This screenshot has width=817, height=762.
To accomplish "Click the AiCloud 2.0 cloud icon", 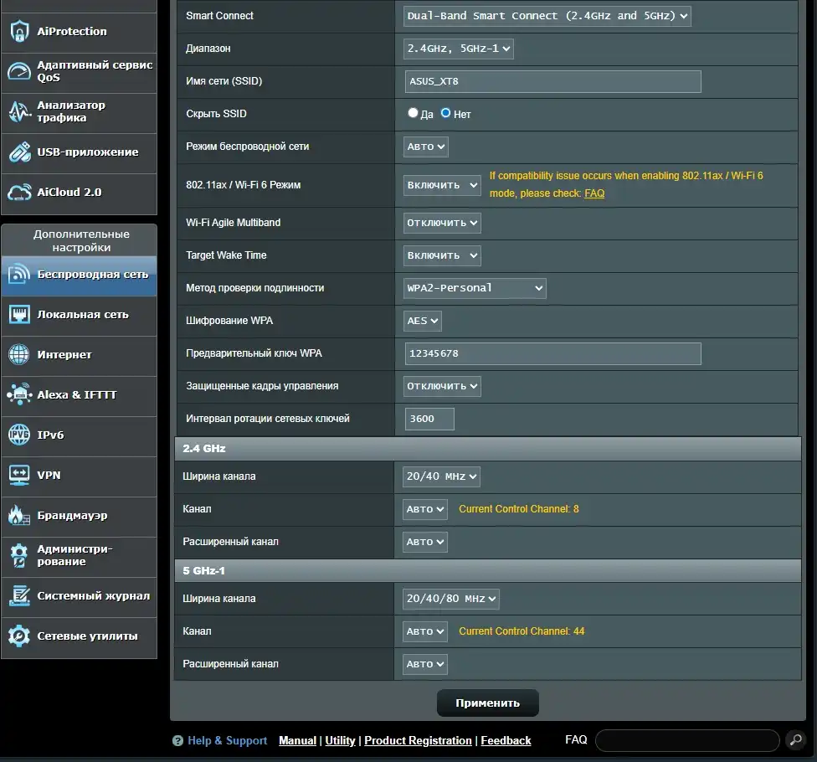I will (x=19, y=193).
